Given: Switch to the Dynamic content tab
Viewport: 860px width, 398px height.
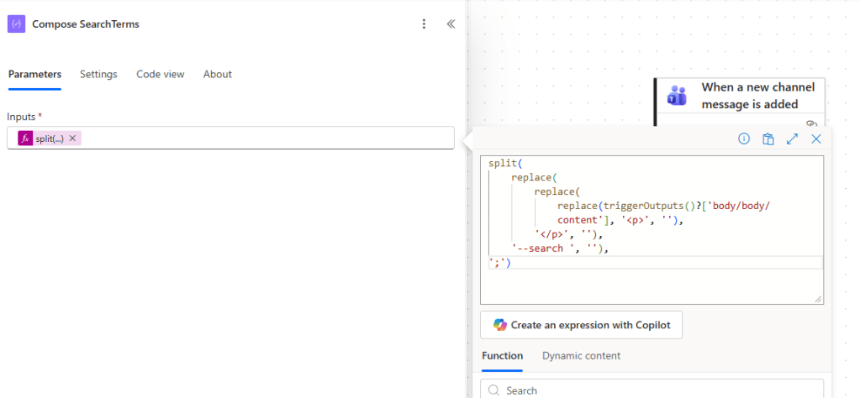Looking at the screenshot, I should pyautogui.click(x=581, y=356).
